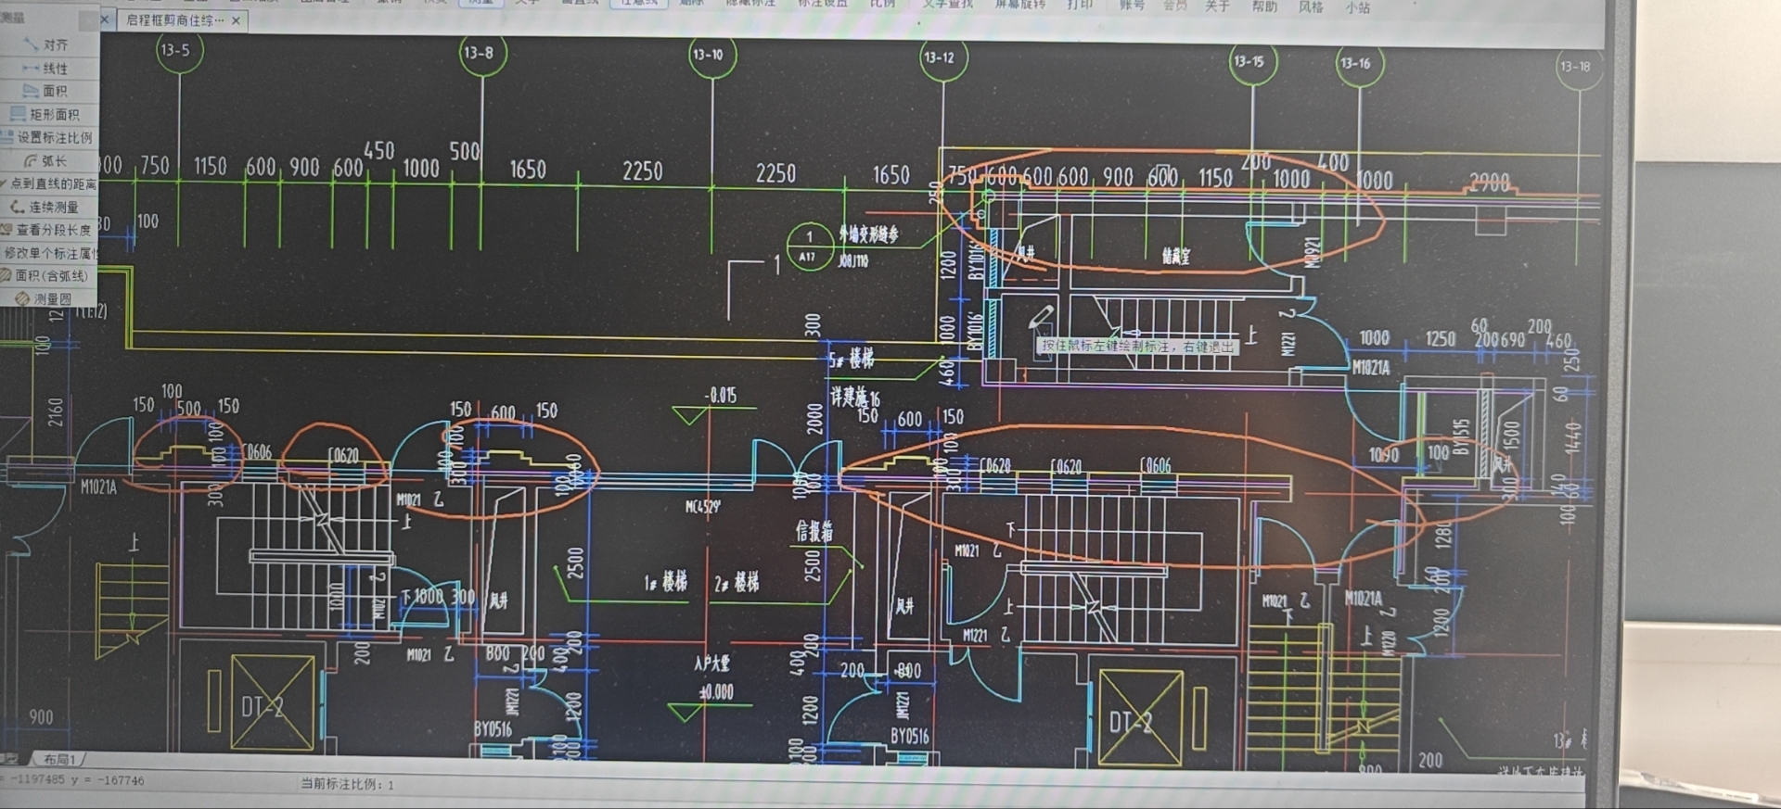Click the 入户大堂 lobby label
Viewport: 1781px width, 809px height.
tap(712, 664)
